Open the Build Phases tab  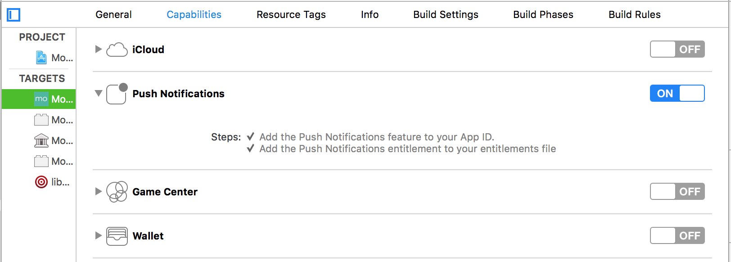[x=543, y=14]
